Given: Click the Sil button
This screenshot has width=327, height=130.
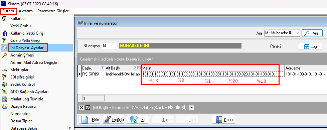Looking at the screenshot, I should pos(137,120).
